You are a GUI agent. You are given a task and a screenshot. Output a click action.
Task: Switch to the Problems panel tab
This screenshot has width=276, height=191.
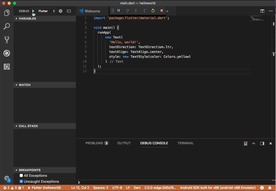point(97,143)
